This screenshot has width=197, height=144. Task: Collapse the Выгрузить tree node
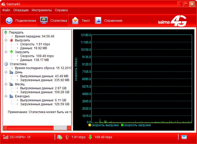point(6,40)
